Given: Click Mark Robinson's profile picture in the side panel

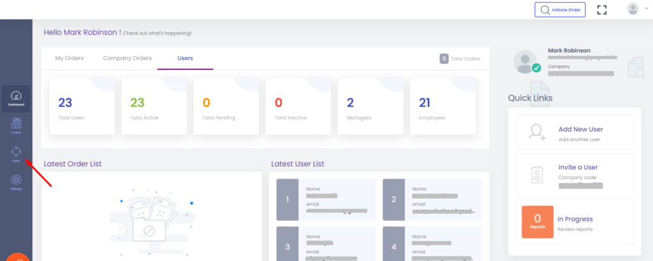Looking at the screenshot, I should [527, 62].
